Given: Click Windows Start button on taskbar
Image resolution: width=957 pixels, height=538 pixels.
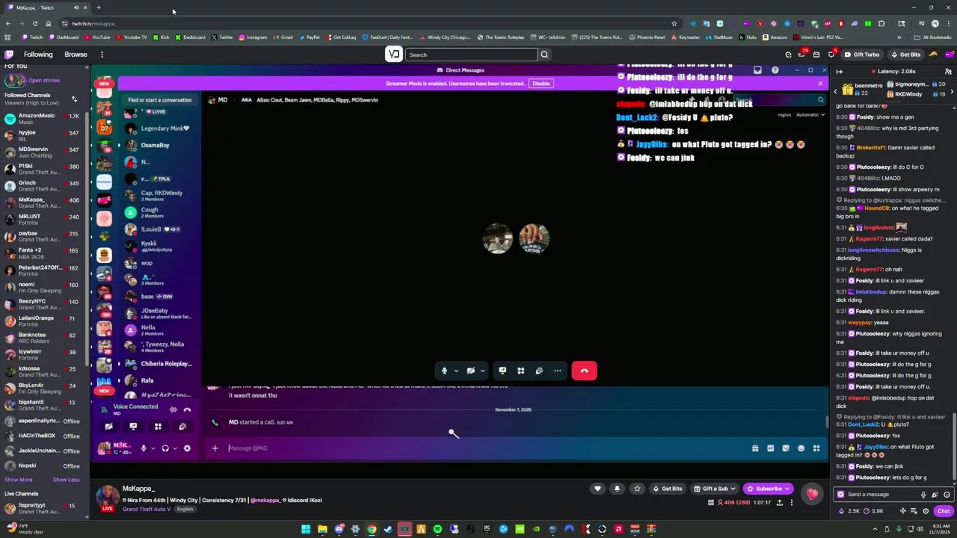Looking at the screenshot, I should pos(306,529).
